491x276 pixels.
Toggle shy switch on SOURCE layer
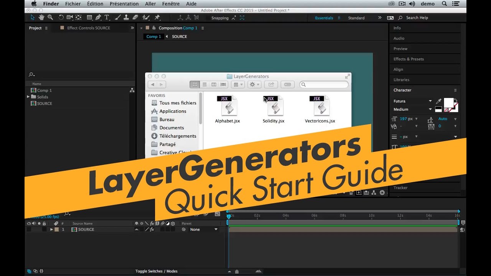(137, 230)
